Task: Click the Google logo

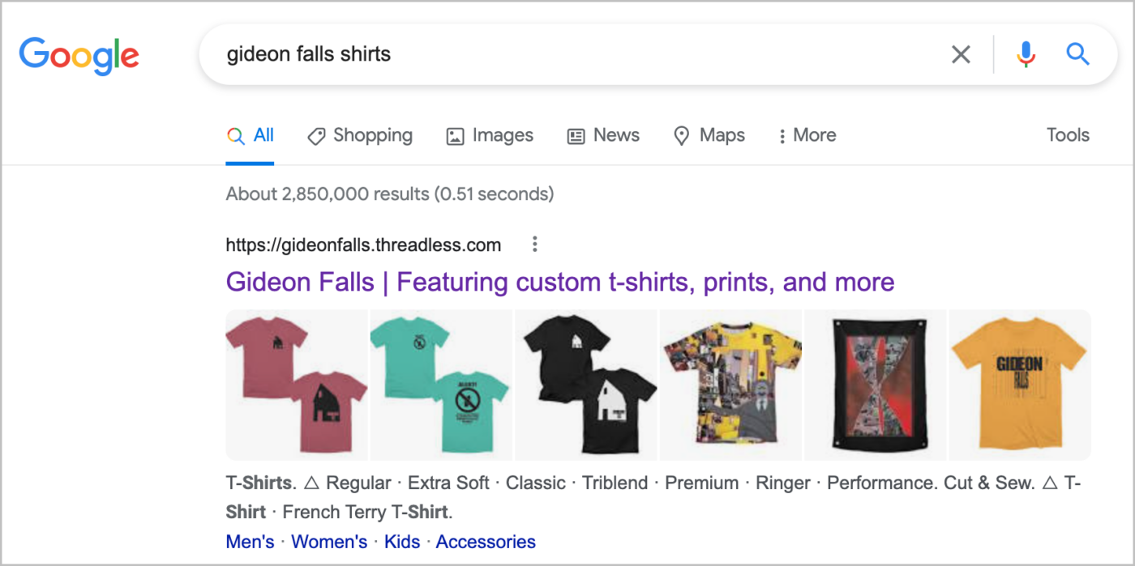Action: [x=79, y=55]
